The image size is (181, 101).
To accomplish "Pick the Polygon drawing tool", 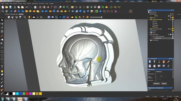I will click(x=2, y=59).
